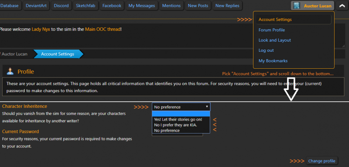Open Forum Profile menu entry

(271, 30)
